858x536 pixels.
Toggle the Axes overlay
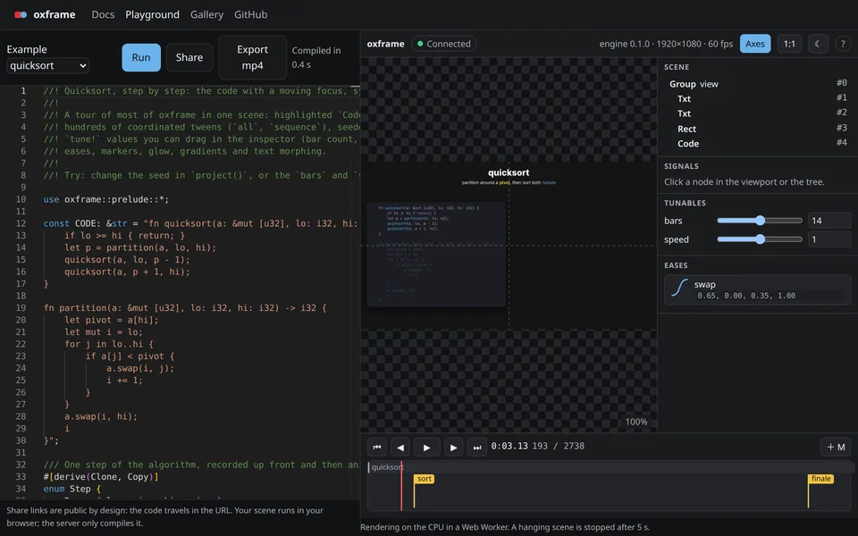(755, 44)
